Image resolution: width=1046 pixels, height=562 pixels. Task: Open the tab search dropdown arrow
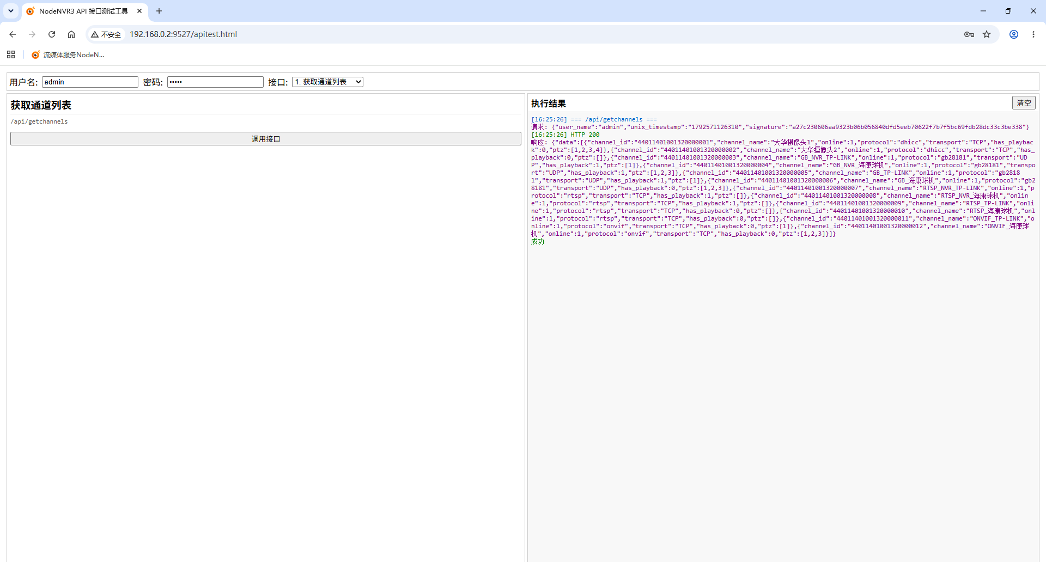pos(11,11)
